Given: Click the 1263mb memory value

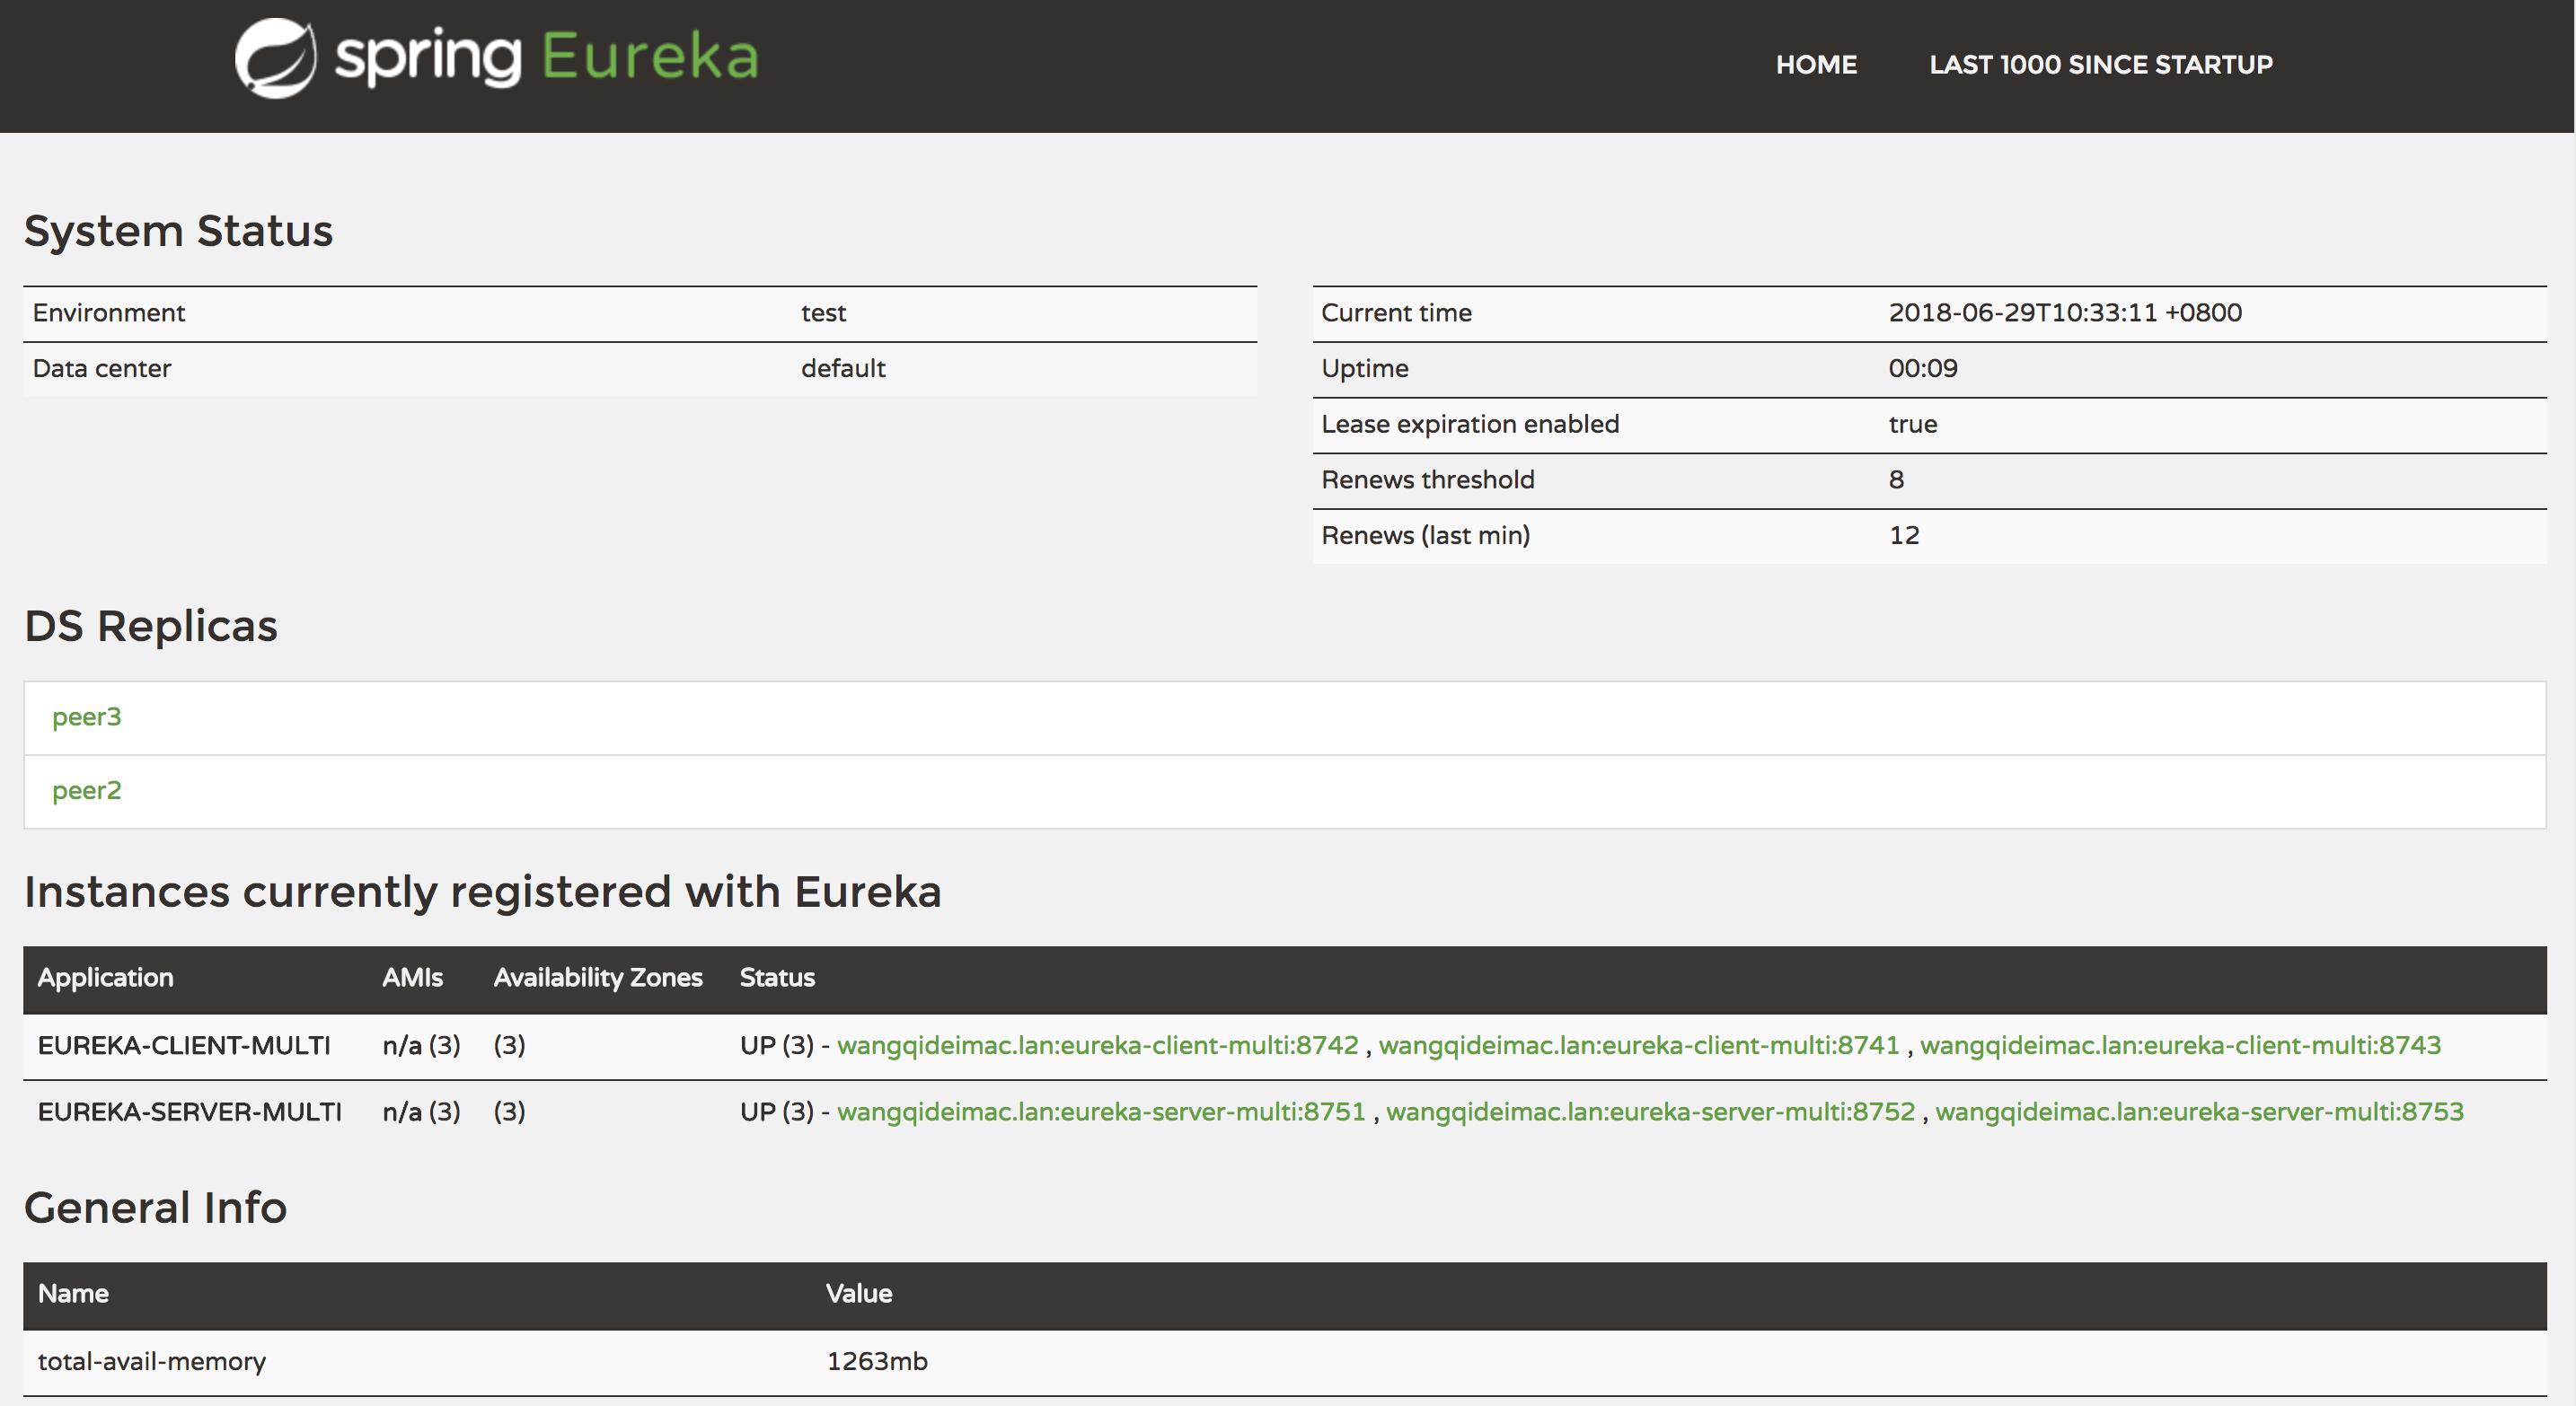Looking at the screenshot, I should click(x=877, y=1362).
